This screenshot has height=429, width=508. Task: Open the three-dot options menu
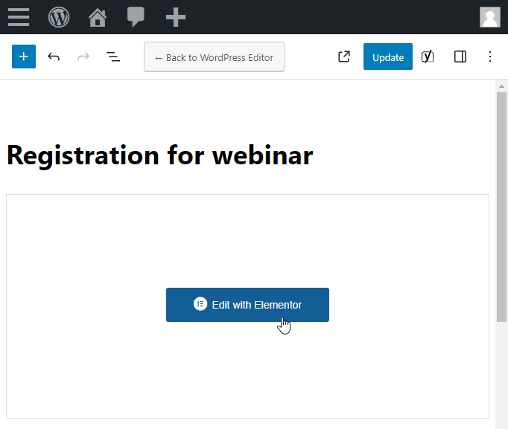[490, 57]
